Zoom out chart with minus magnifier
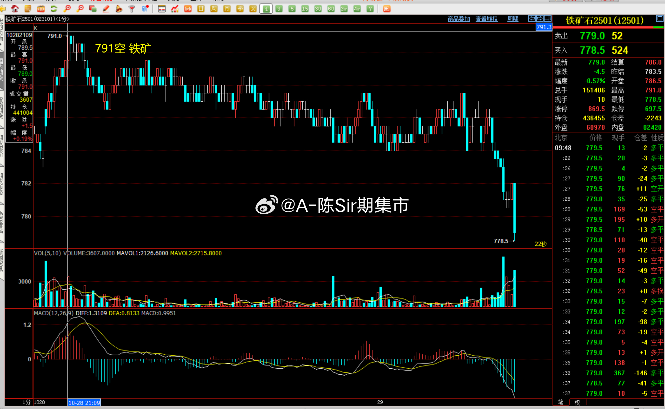Screen dimensions: 665x409 (80, 9)
